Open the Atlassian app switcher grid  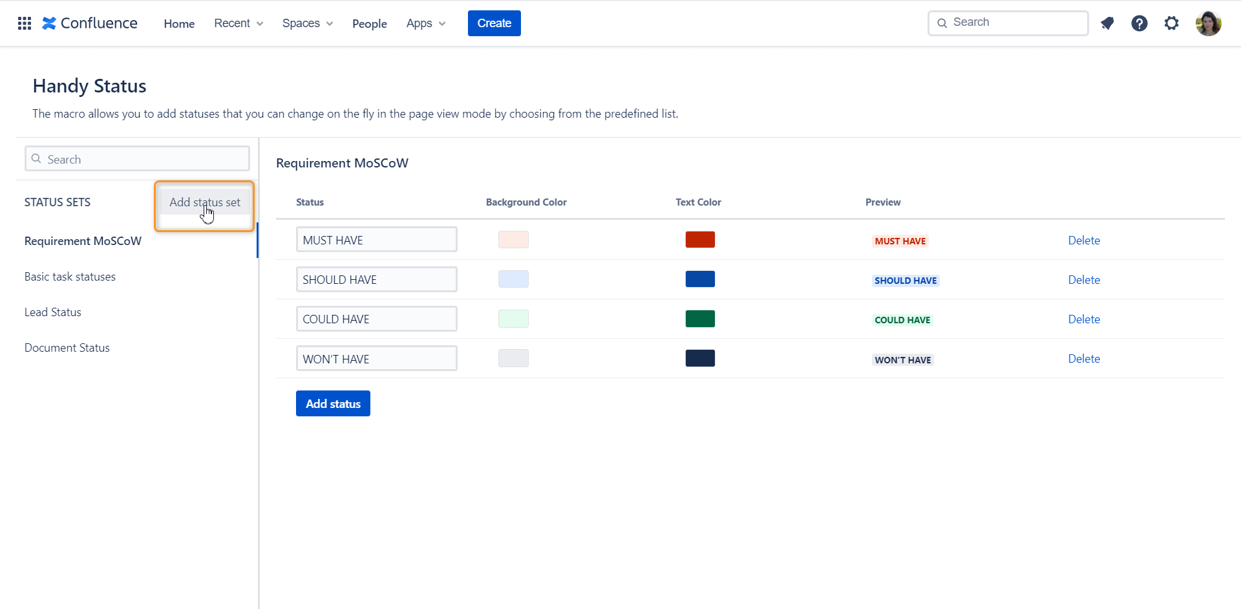(24, 23)
